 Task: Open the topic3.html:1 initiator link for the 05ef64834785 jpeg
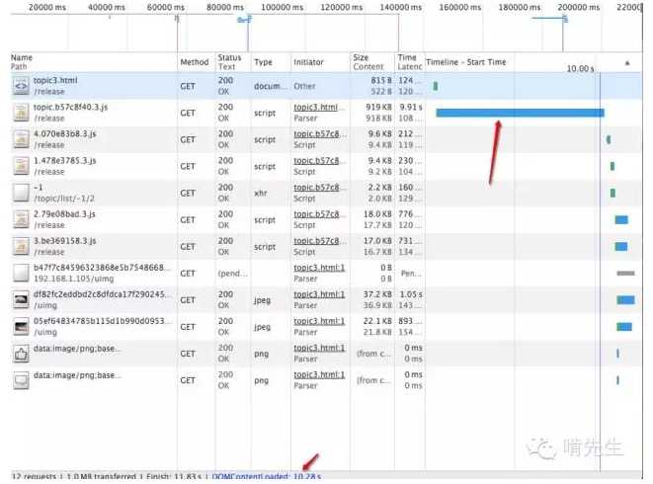(x=319, y=321)
